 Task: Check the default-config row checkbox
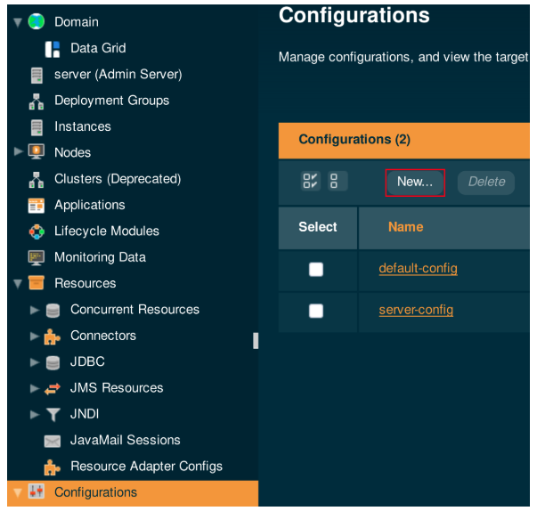click(x=316, y=269)
